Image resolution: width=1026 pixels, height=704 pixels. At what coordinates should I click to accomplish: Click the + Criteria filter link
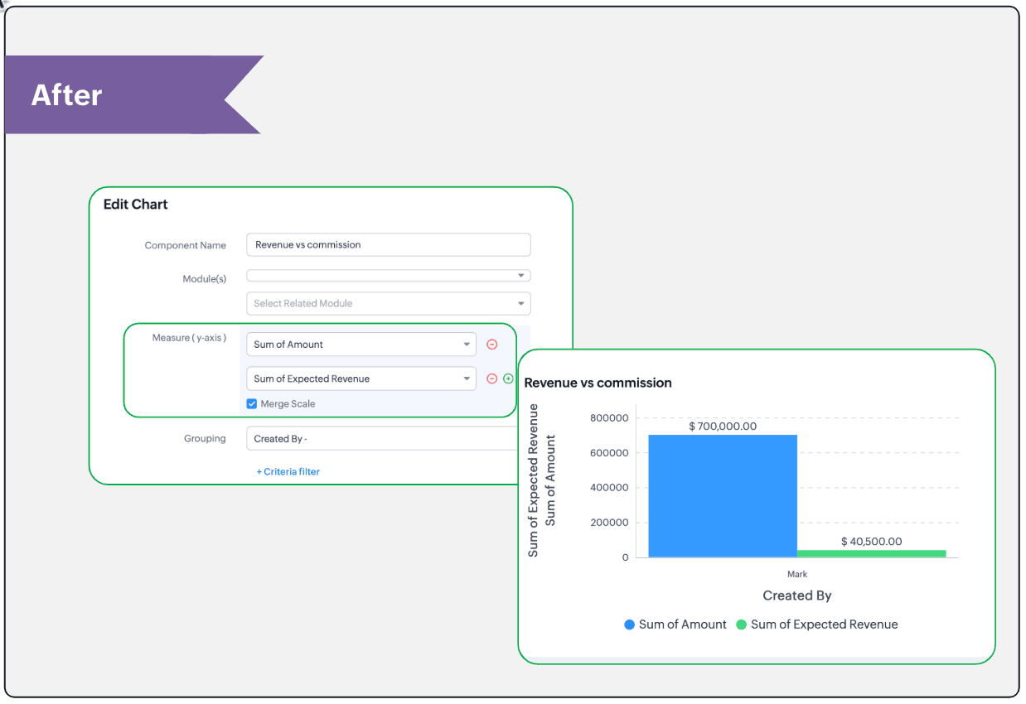[x=288, y=471]
